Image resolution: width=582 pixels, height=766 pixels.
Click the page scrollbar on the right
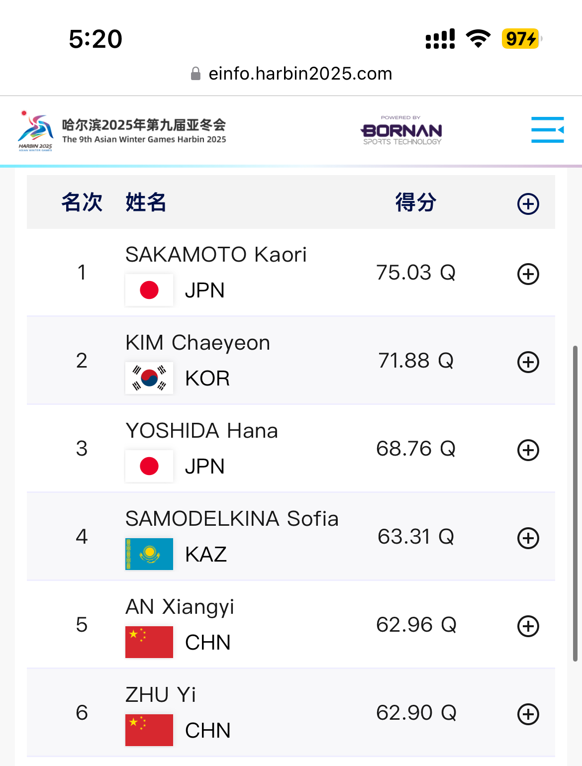[576, 502]
